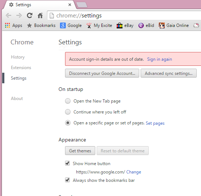The height and width of the screenshot is (196, 201).
Task: Open History in the sidebar
Action: pos(18,57)
